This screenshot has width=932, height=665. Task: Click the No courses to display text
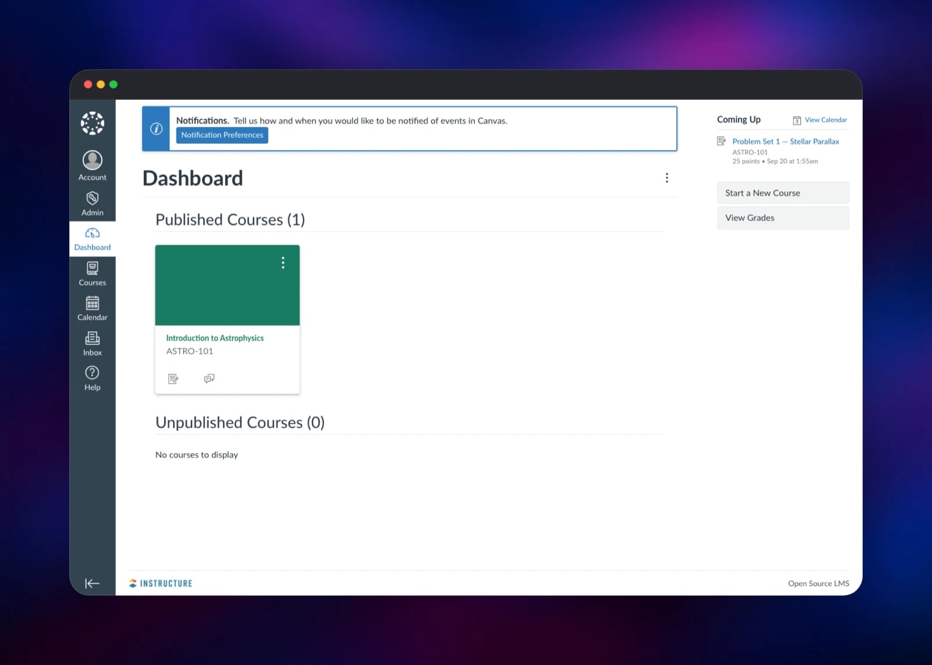pyautogui.click(x=197, y=455)
